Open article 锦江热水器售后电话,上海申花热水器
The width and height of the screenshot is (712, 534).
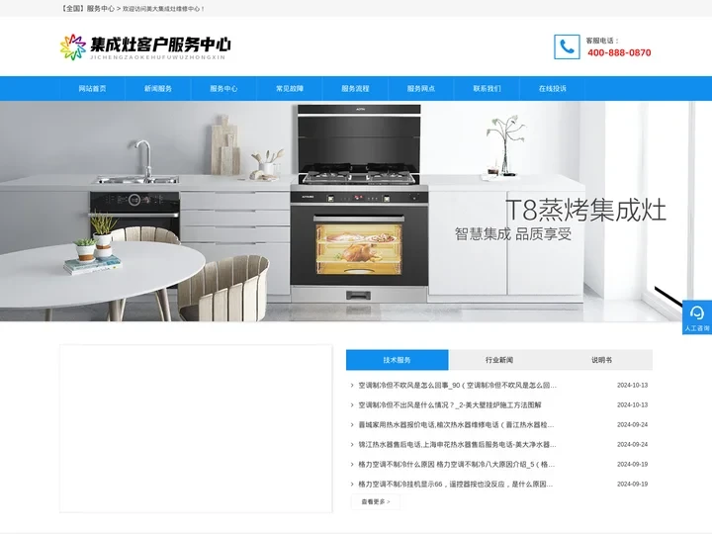[x=457, y=445]
